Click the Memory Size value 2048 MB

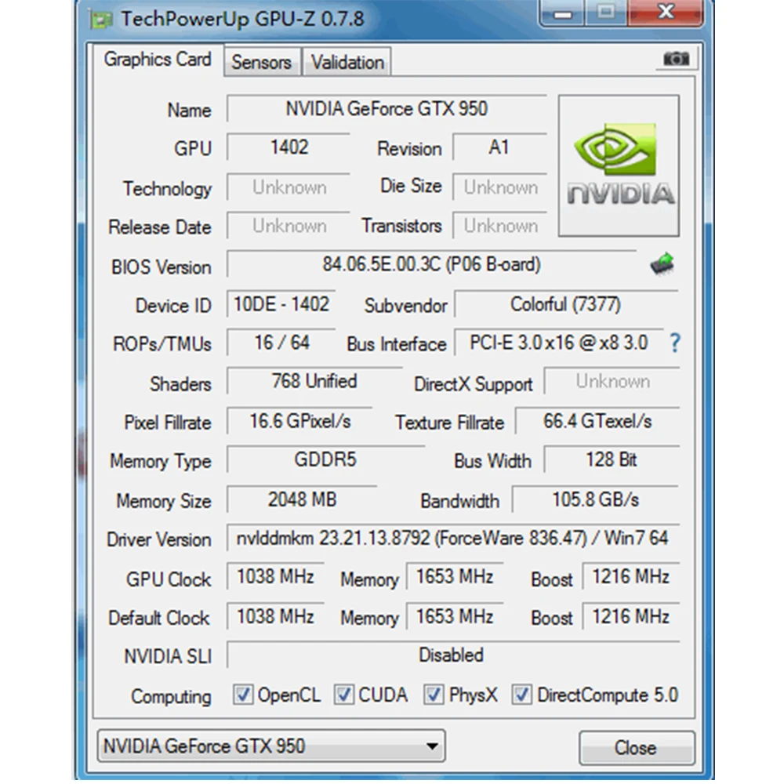point(302,499)
